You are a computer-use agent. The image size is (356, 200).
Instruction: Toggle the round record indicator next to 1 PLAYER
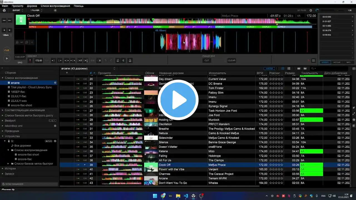(55, 10)
